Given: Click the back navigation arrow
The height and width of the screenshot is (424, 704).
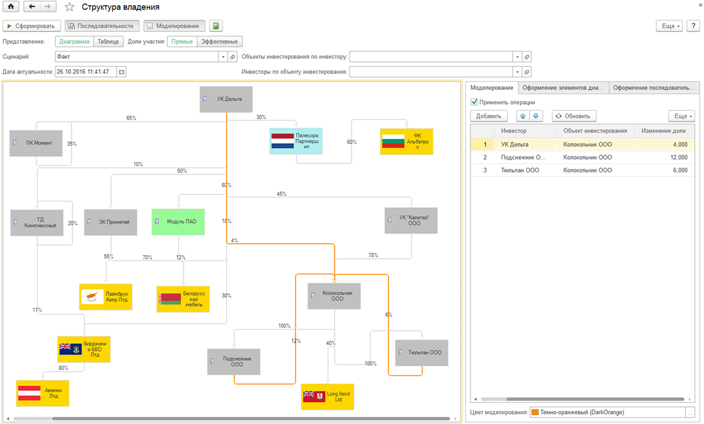Looking at the screenshot, I should coord(32,7).
